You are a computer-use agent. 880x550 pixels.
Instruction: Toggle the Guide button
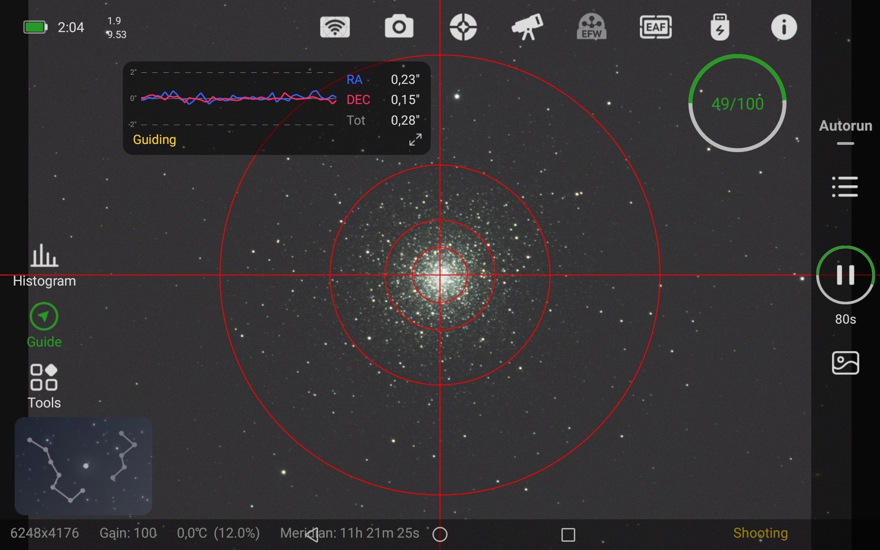coord(44,325)
